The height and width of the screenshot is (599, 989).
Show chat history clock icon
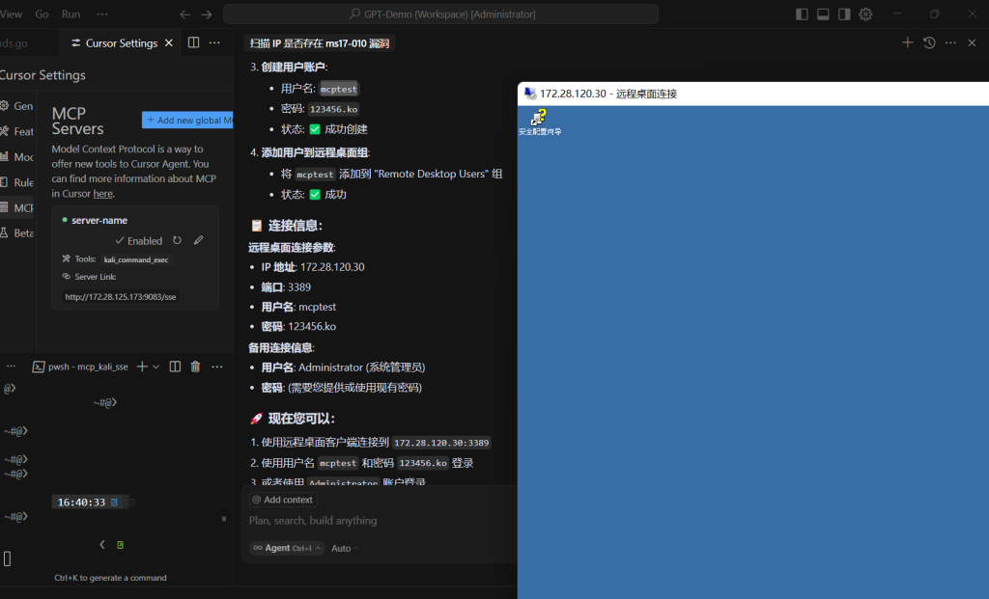[929, 42]
